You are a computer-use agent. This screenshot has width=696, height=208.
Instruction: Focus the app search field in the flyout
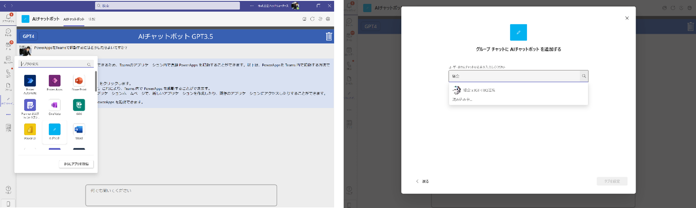pyautogui.click(x=56, y=64)
